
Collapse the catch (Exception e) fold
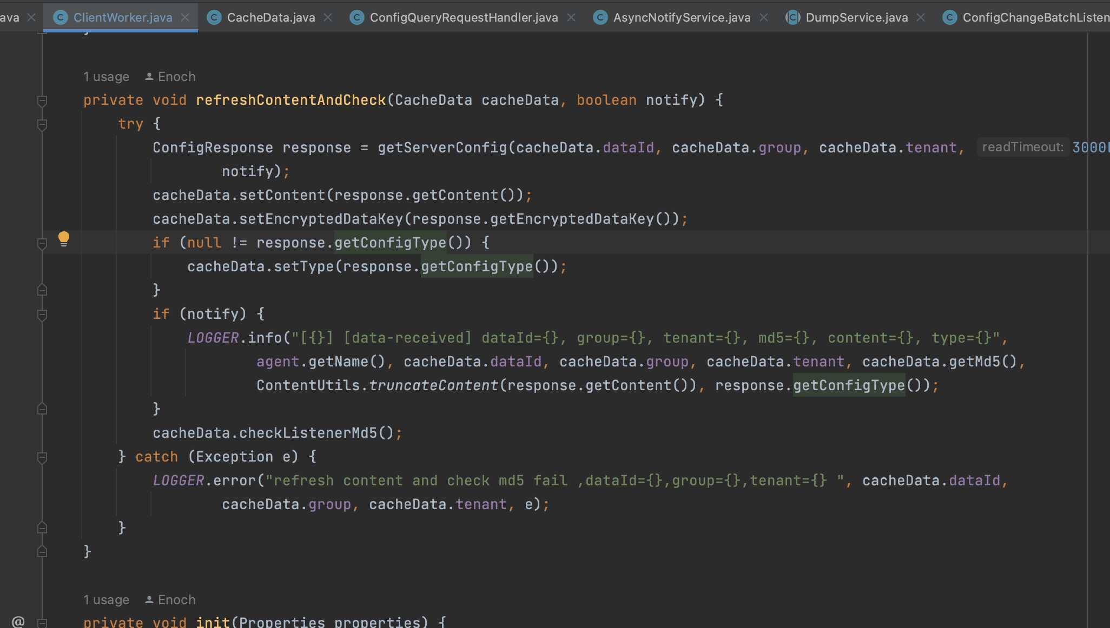(42, 457)
